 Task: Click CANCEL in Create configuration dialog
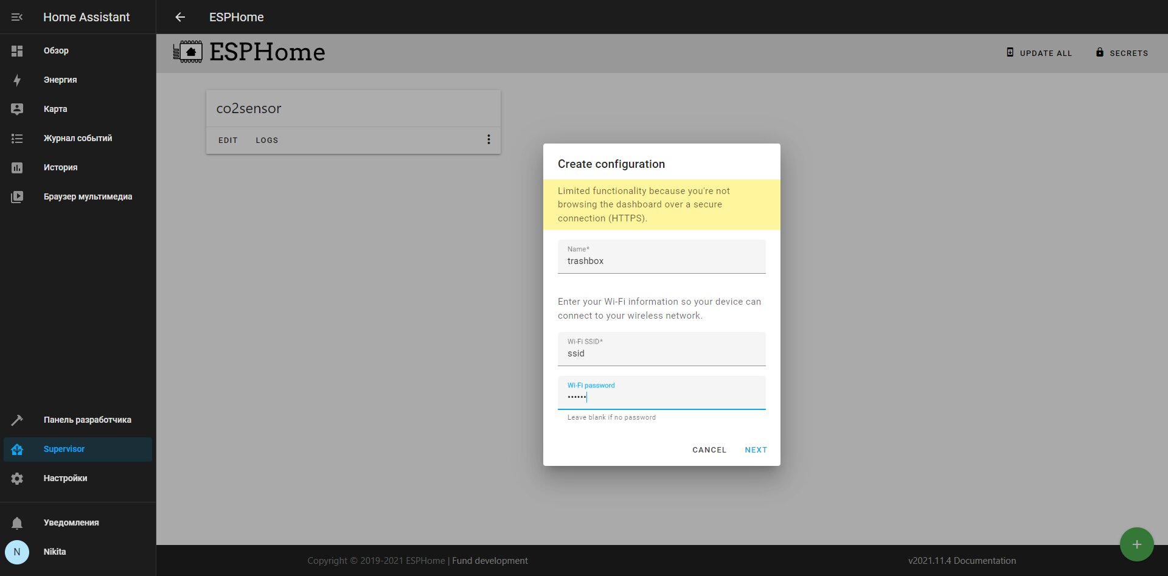click(x=709, y=449)
